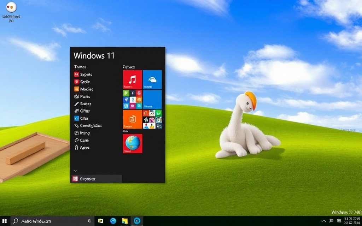Open the active blue circle taskbar app
362x226 pixels.
click(x=137, y=221)
